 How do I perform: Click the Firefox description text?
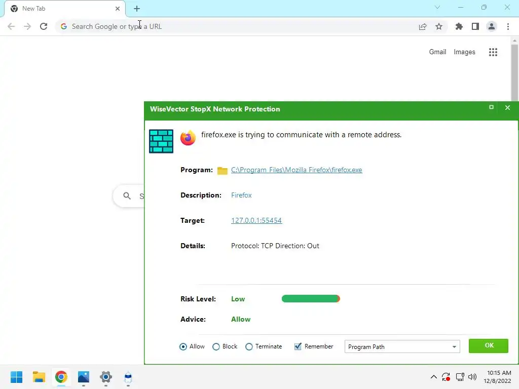[x=241, y=195]
